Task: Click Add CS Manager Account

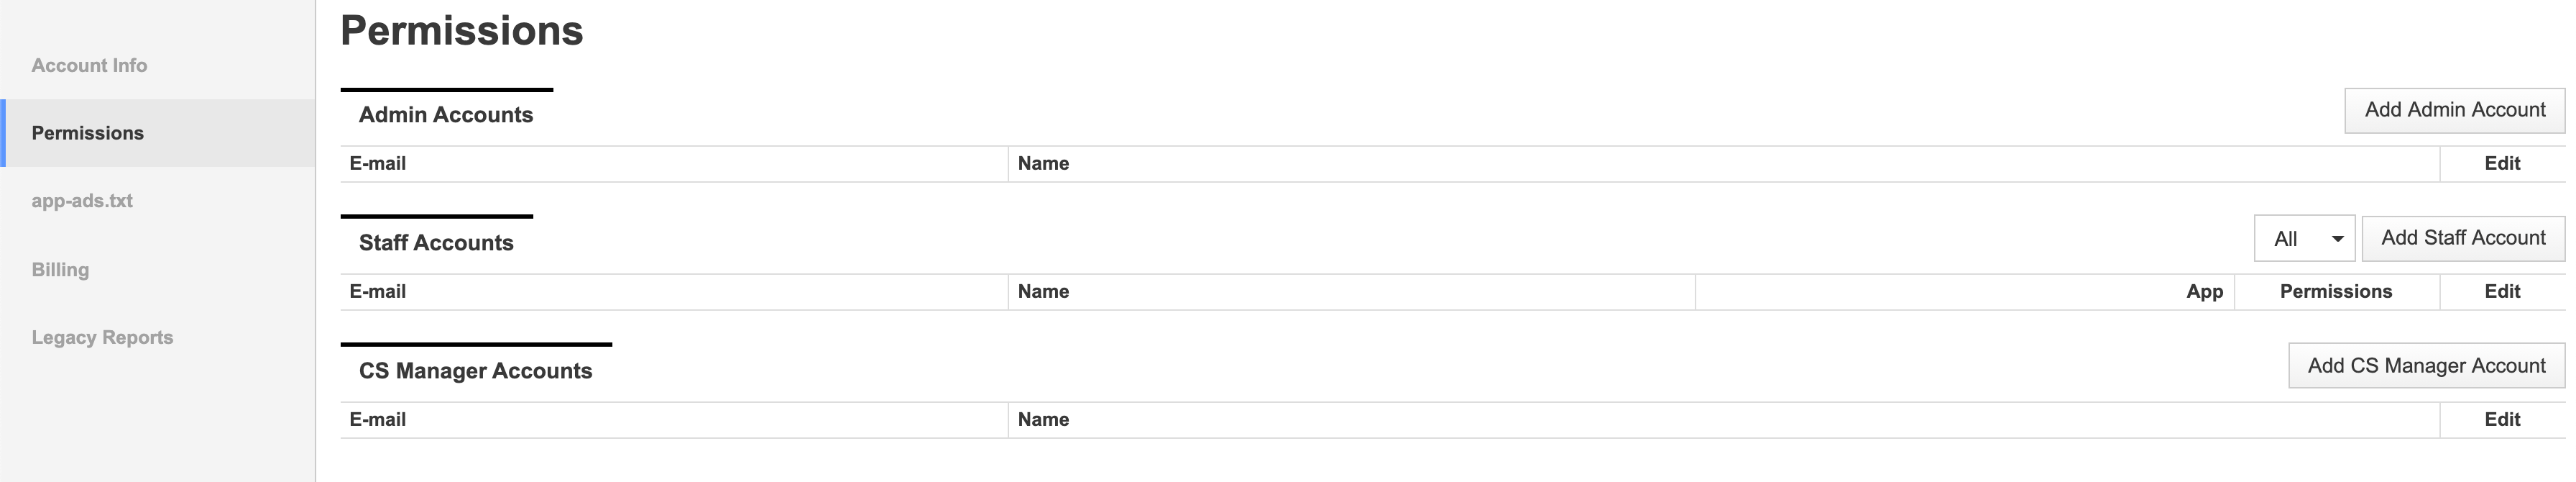Action: pos(2426,366)
